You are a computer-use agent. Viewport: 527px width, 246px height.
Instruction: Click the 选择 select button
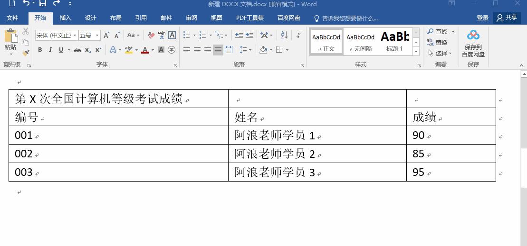[440, 53]
